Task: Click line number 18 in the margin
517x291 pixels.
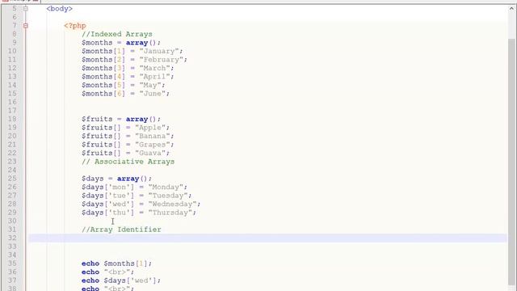Action: point(12,119)
